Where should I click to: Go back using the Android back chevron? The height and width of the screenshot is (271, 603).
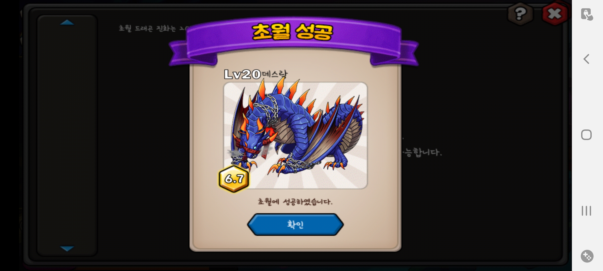tap(586, 59)
